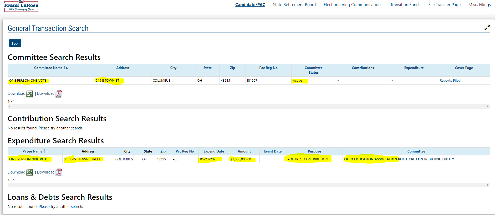This screenshot has height=215, width=495.
Task: Click left arrow of expenditure table scrollbar
Action: pos(10,185)
